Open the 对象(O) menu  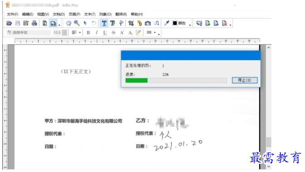[x=105, y=14]
